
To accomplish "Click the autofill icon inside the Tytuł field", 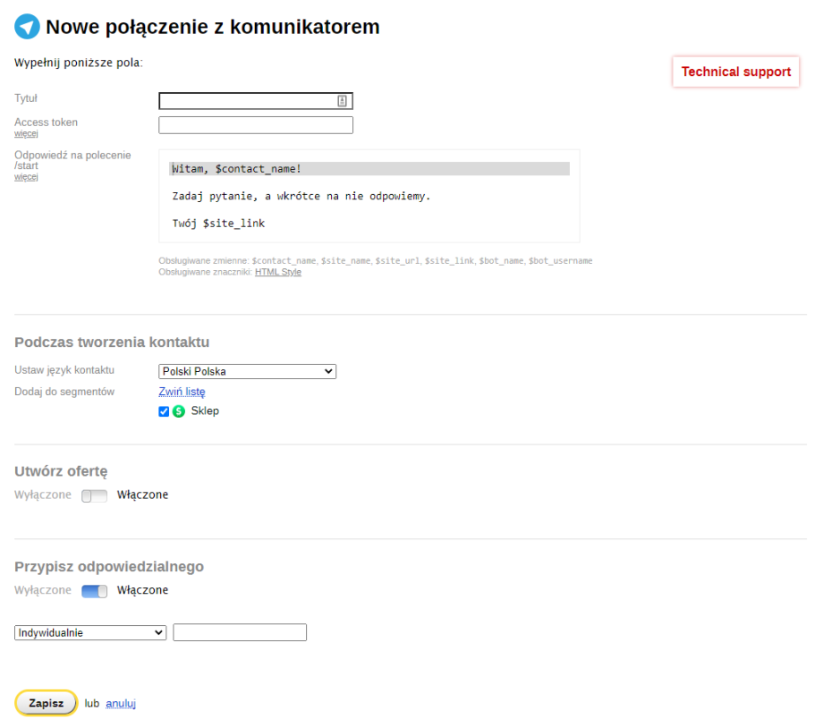I will click(342, 101).
